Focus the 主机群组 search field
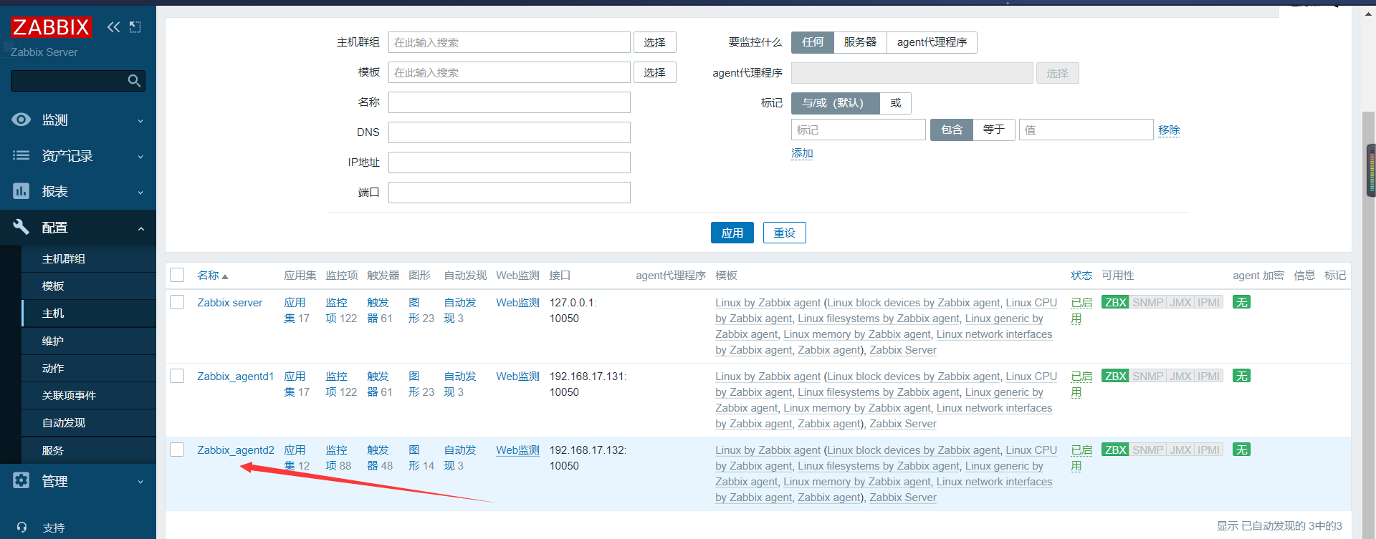Image resolution: width=1376 pixels, height=539 pixels. click(509, 42)
